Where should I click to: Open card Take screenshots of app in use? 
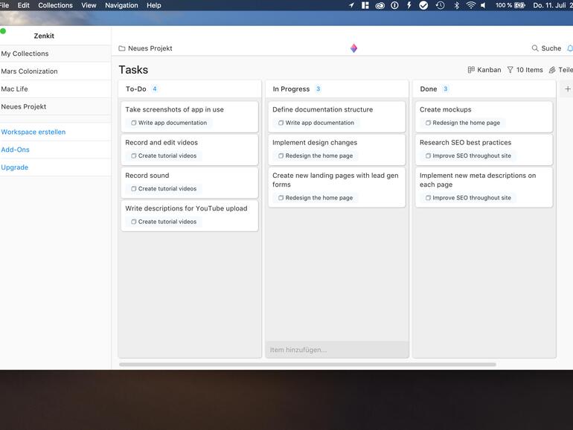[x=190, y=117]
